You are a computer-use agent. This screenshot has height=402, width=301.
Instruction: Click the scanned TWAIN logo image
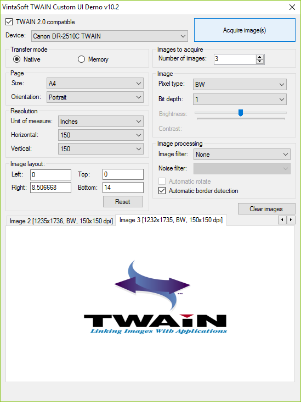pos(155,298)
